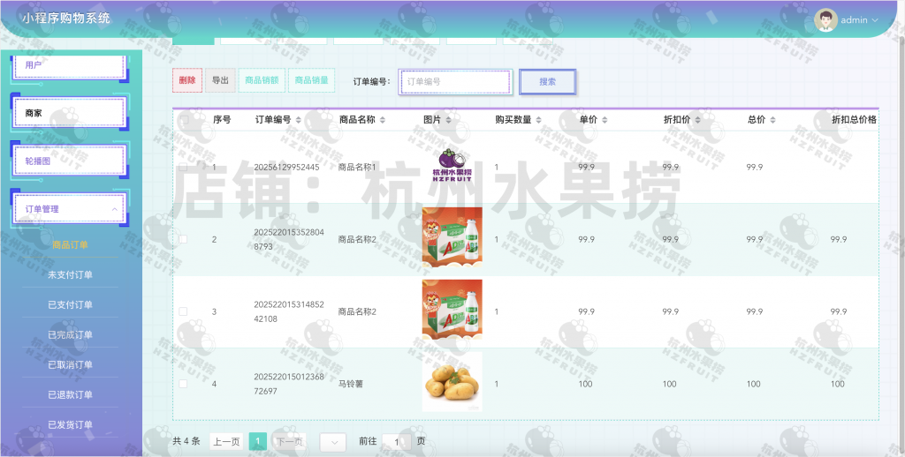The height and width of the screenshot is (457, 905).
Task: Open the 用户 sidebar menu
Action: tap(69, 65)
